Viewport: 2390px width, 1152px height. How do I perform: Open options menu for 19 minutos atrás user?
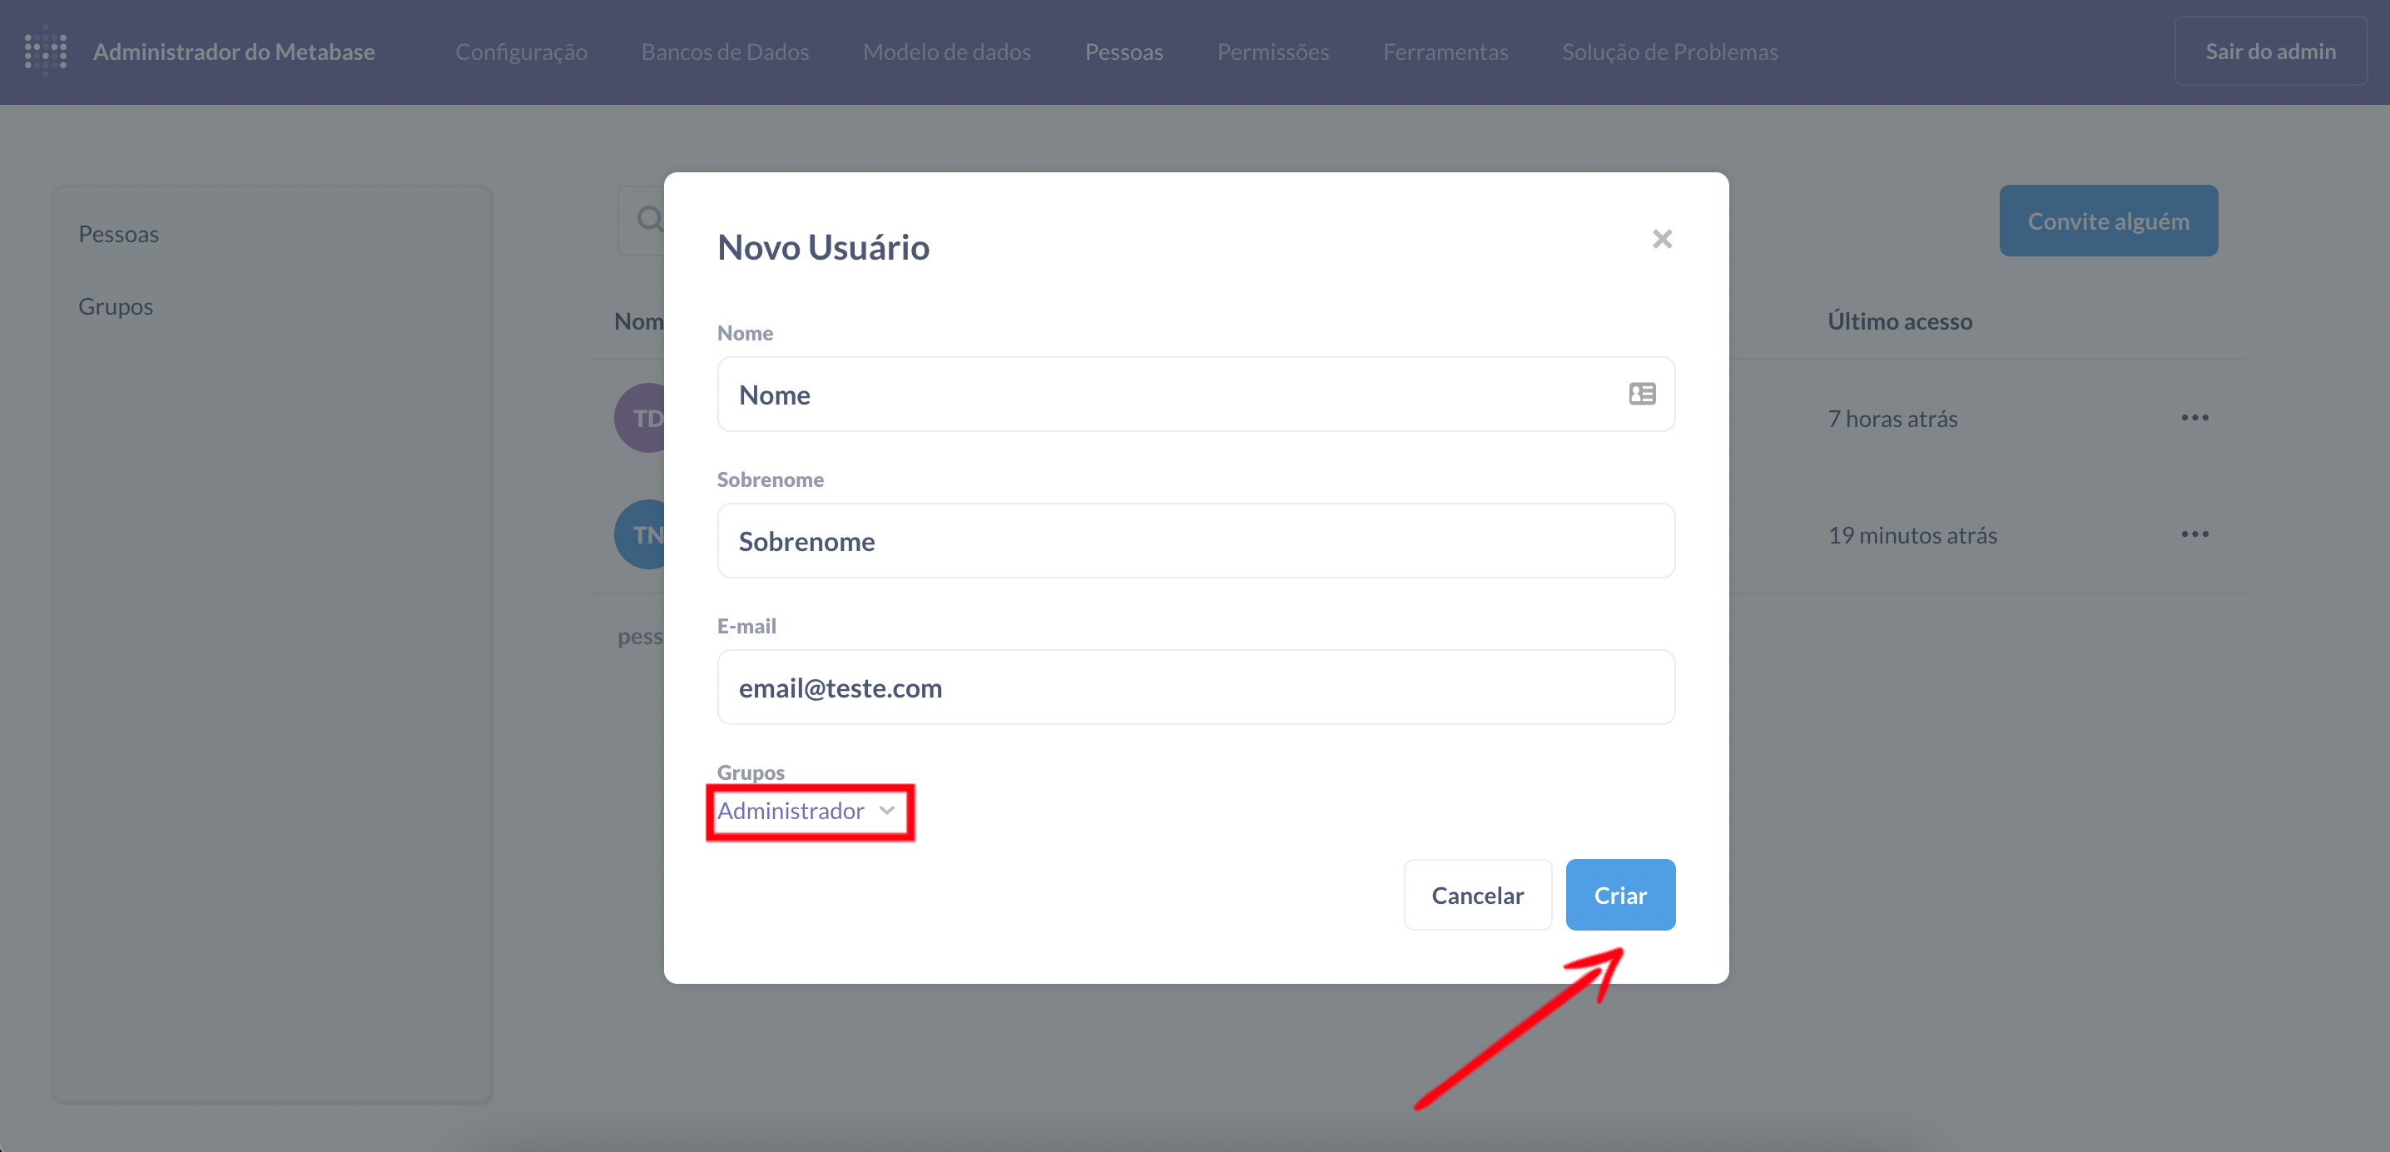pos(2194,534)
